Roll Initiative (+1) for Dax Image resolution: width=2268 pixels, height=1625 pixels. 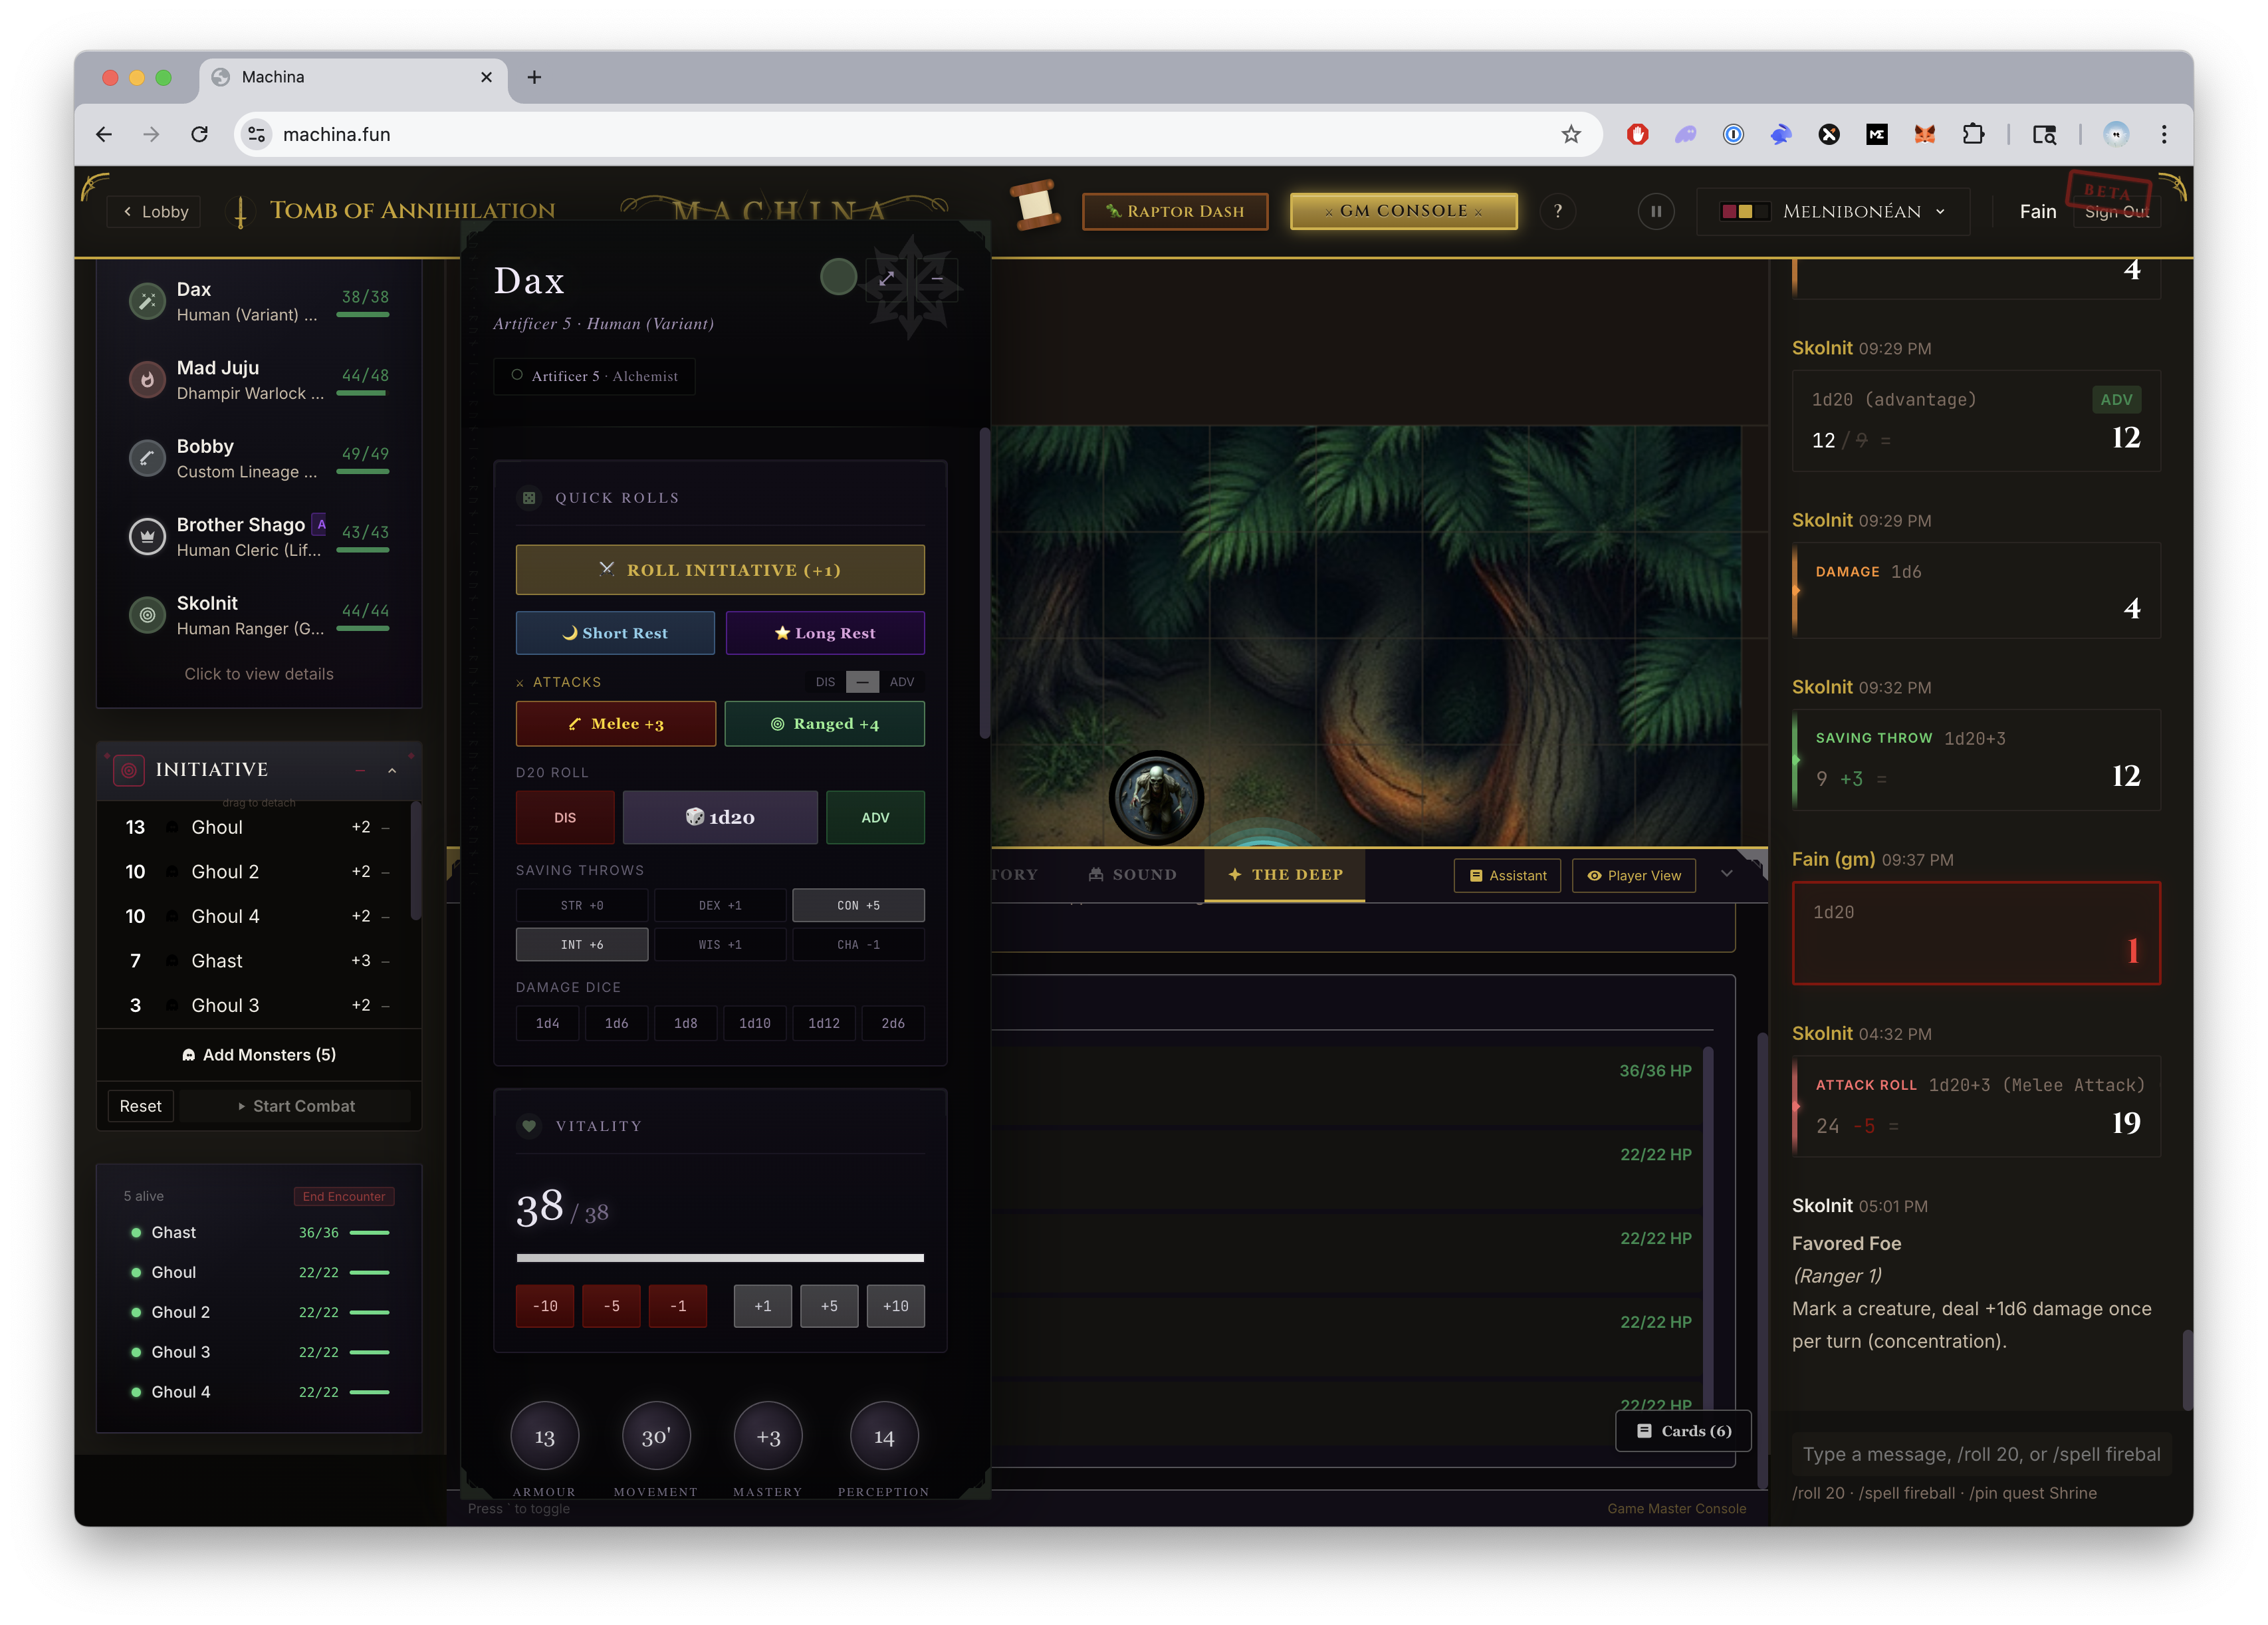(720, 570)
